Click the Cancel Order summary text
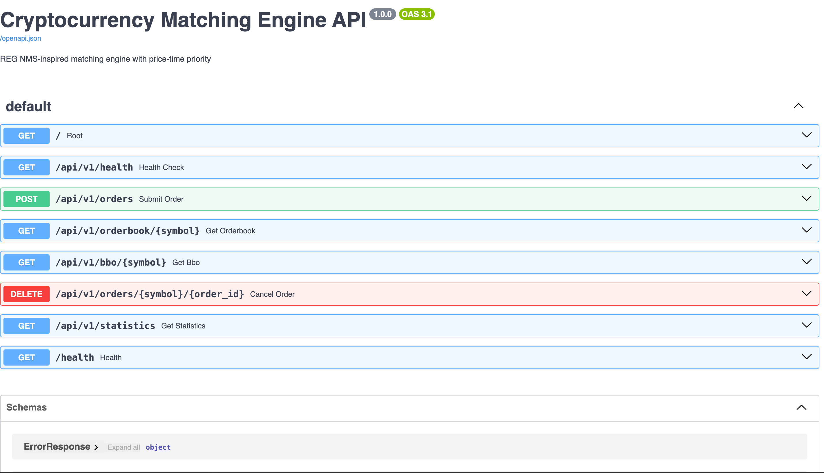The height and width of the screenshot is (473, 824). pos(272,294)
